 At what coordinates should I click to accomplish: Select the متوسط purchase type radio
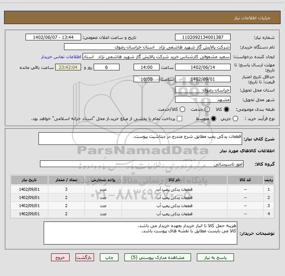click(214, 119)
